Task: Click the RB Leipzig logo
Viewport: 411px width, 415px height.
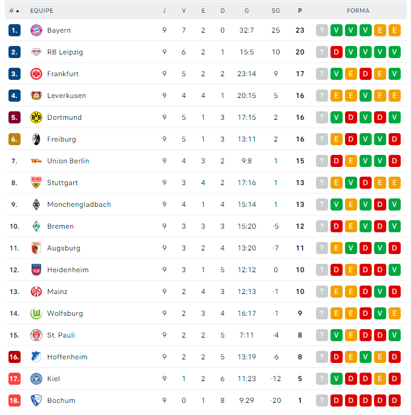Action: [36, 52]
